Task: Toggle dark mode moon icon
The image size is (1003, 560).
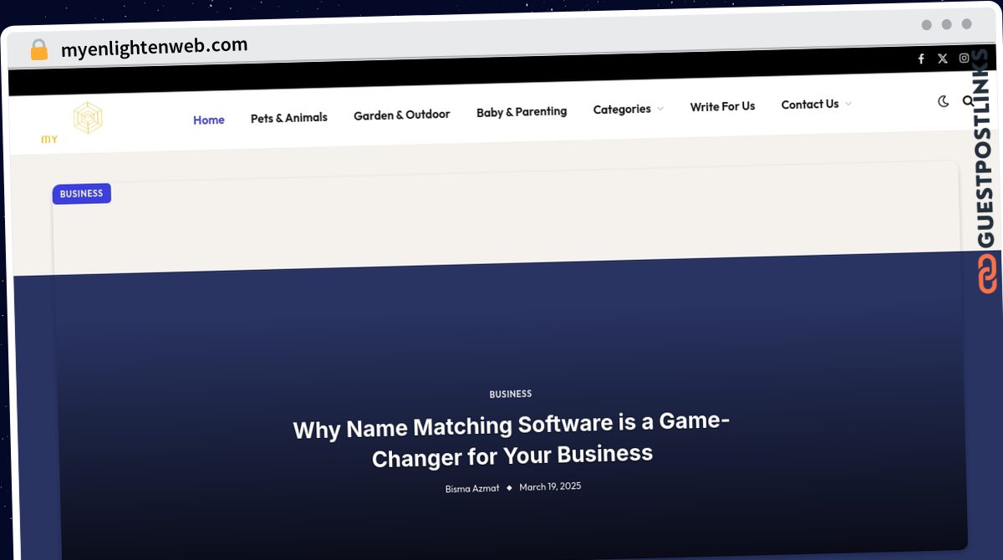Action: click(944, 101)
